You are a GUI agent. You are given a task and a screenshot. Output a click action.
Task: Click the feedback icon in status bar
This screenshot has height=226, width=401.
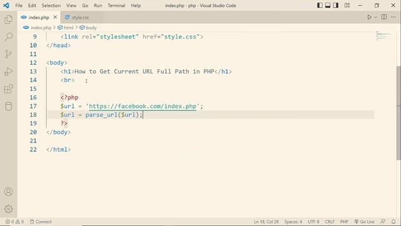[x=383, y=222]
